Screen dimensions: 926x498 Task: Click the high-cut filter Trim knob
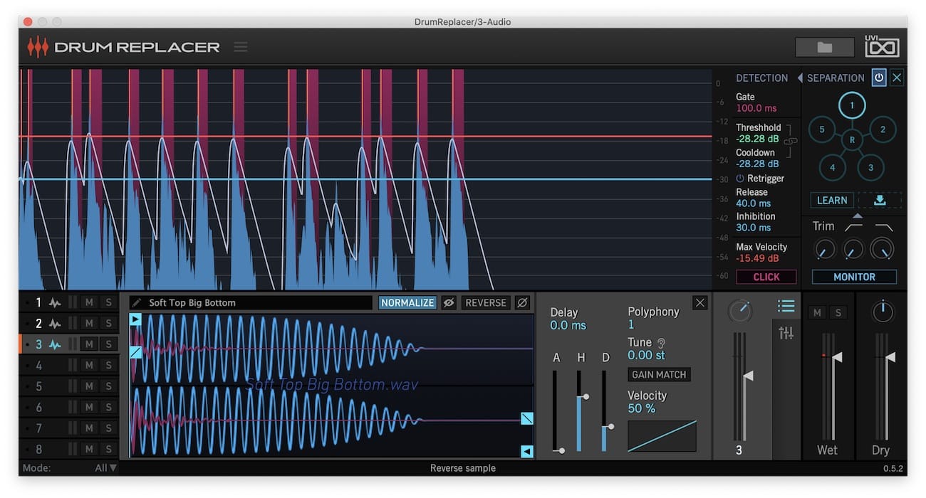(882, 248)
